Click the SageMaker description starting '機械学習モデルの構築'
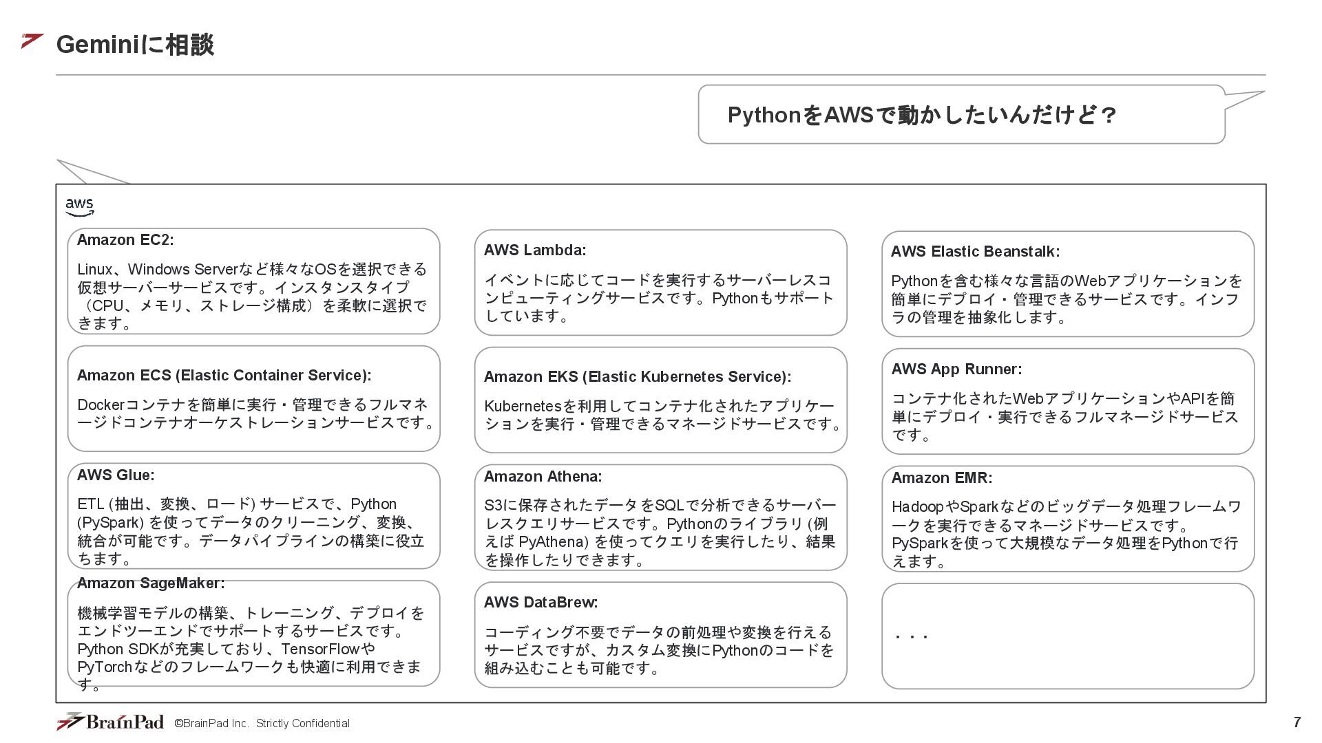 [x=251, y=649]
